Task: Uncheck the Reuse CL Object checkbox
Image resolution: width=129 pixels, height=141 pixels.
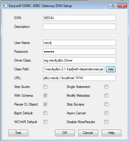Action: point(45,104)
